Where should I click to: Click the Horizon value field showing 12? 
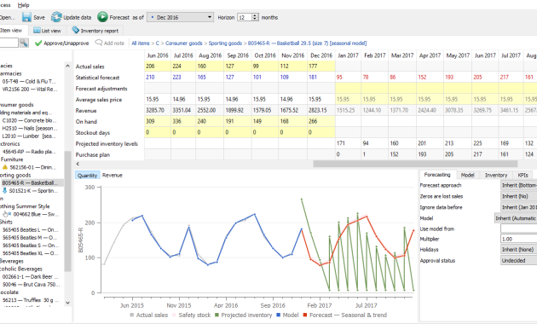click(x=245, y=17)
